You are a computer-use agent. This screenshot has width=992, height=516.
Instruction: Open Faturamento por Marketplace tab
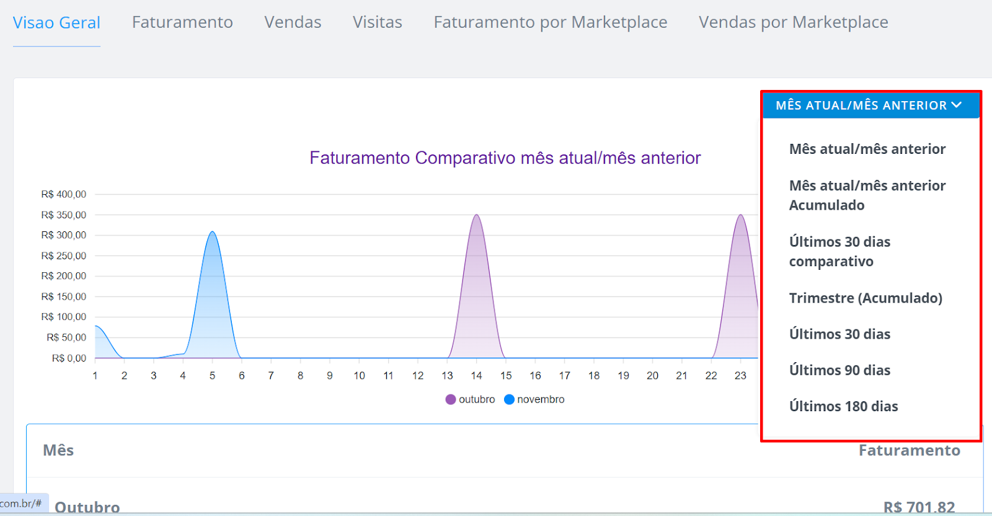(551, 22)
